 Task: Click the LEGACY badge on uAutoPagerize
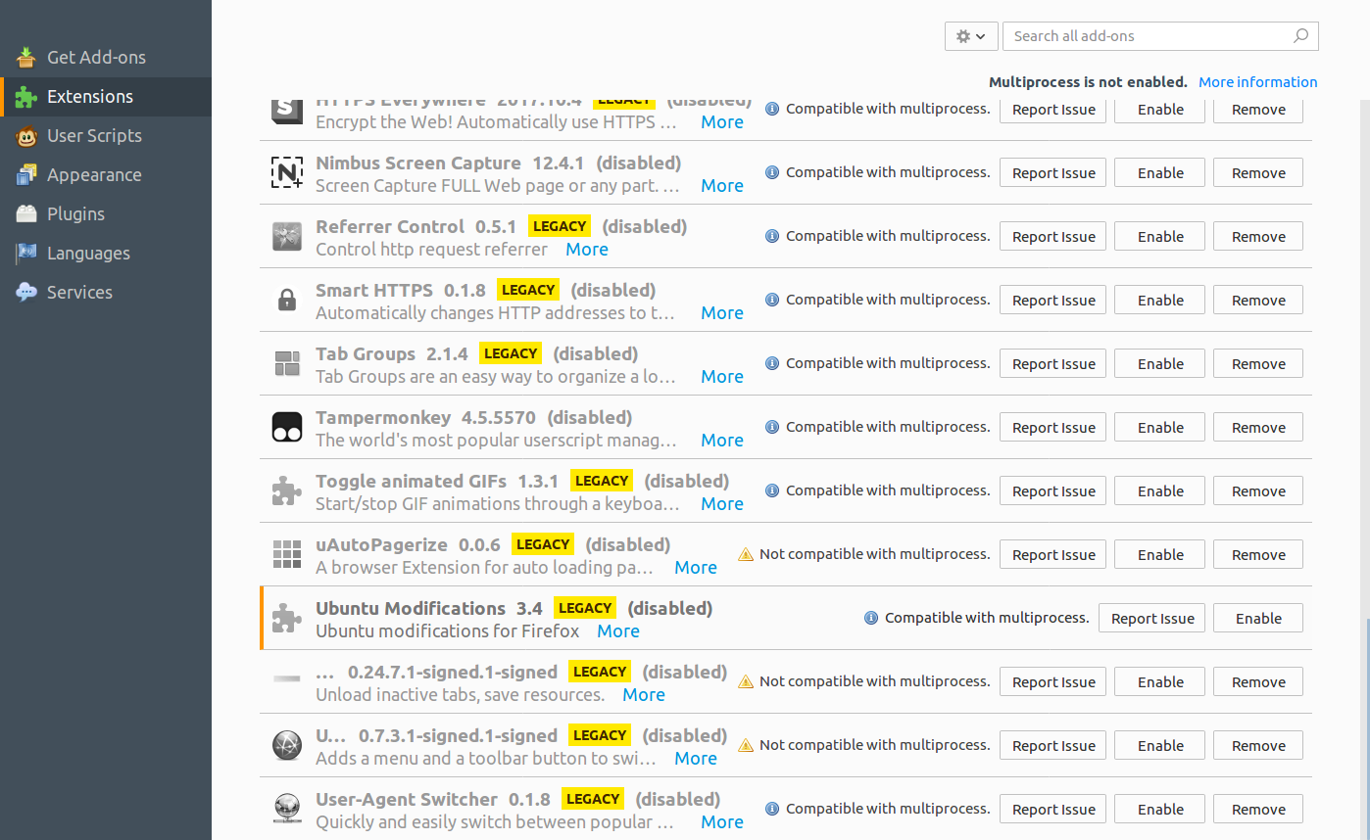click(542, 544)
